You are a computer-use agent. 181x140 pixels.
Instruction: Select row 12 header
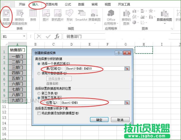(4, 112)
